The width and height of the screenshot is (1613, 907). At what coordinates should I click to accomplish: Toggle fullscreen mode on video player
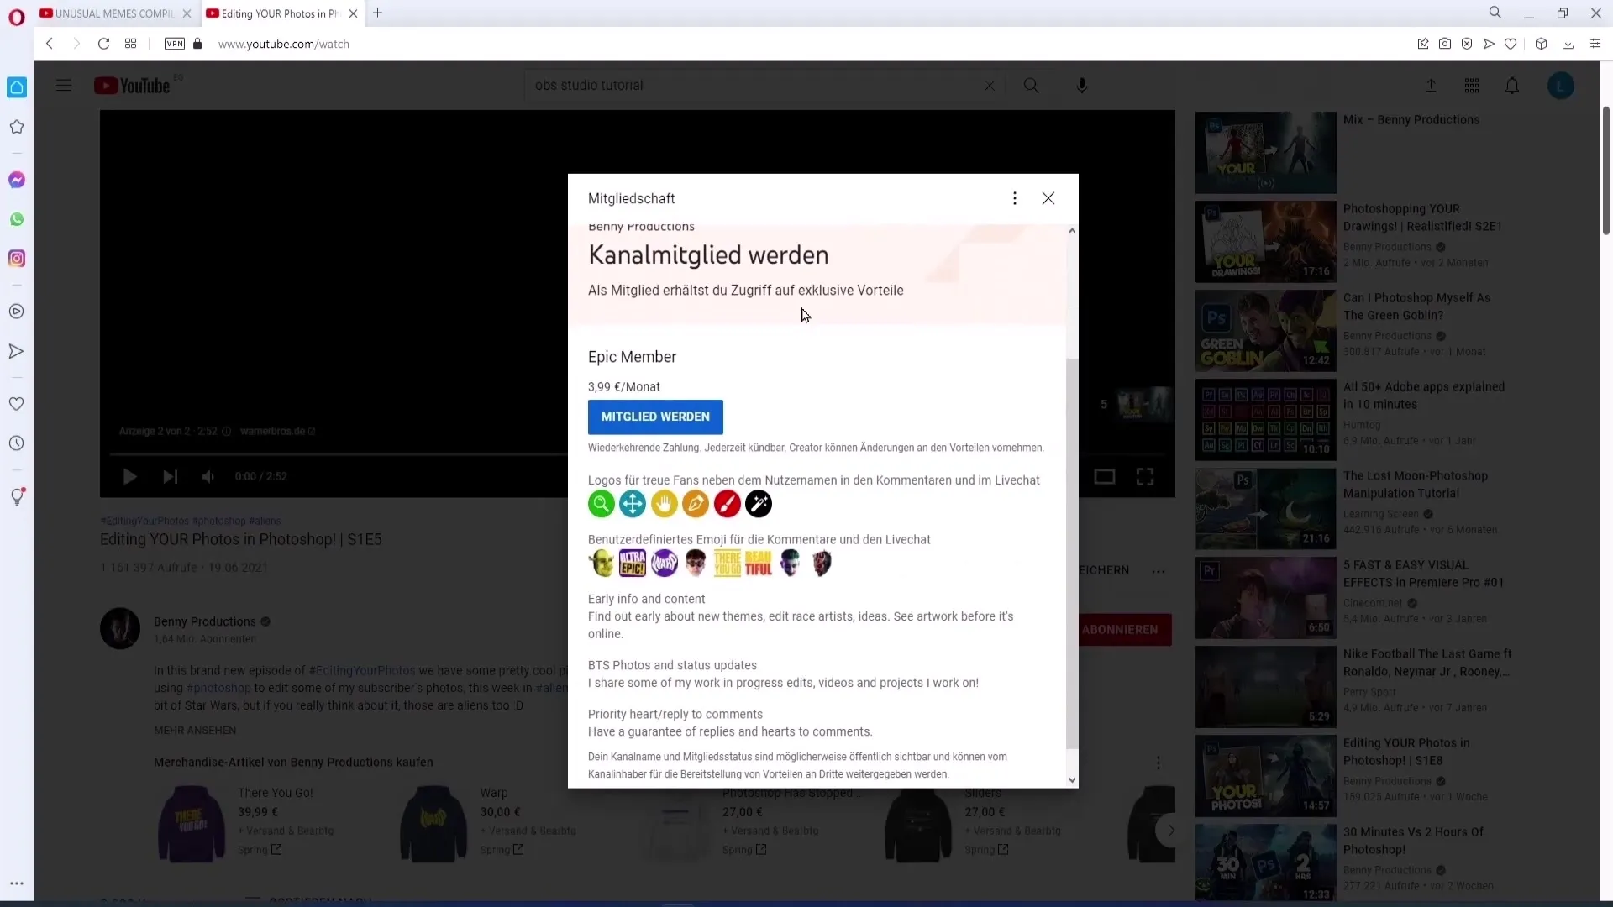1147,476
